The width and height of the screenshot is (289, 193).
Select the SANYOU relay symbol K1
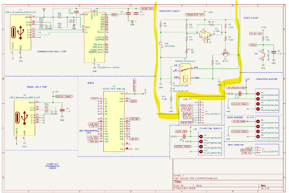click(x=186, y=73)
